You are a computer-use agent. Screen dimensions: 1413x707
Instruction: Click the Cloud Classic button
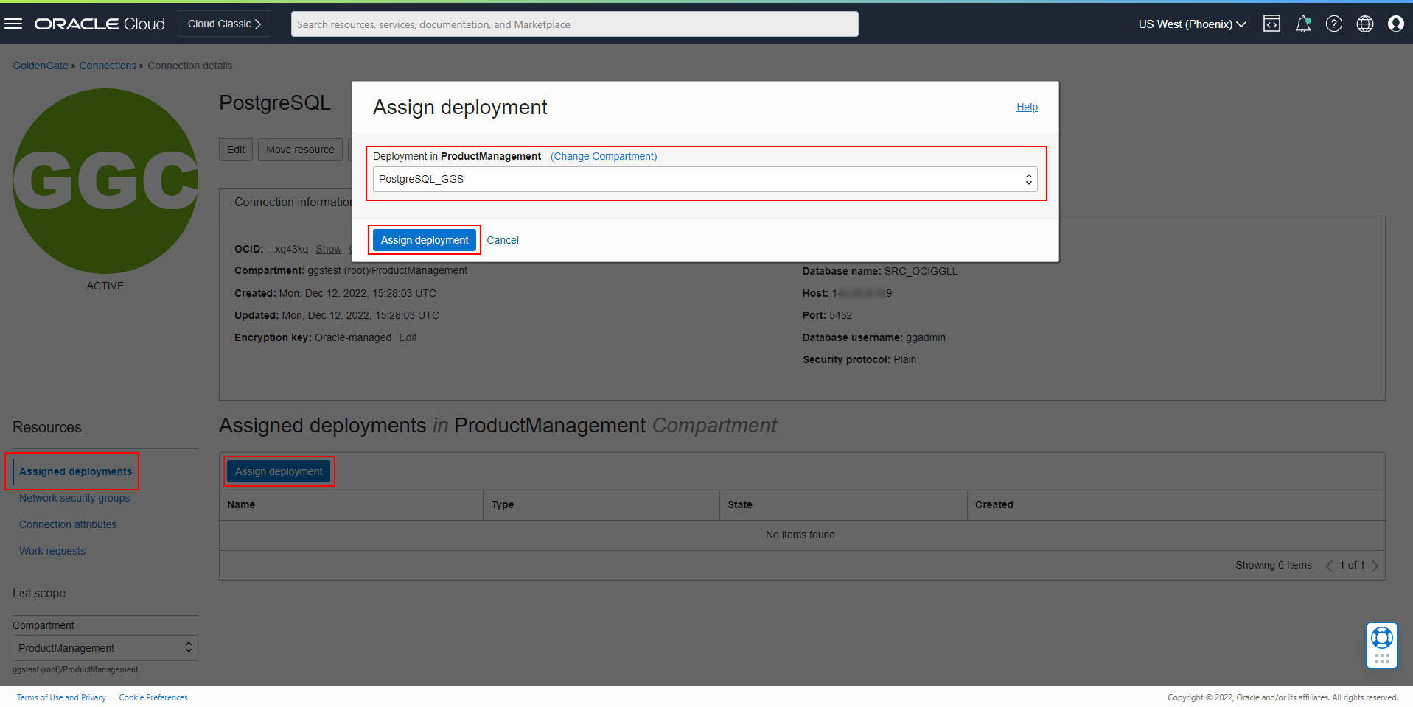(224, 24)
